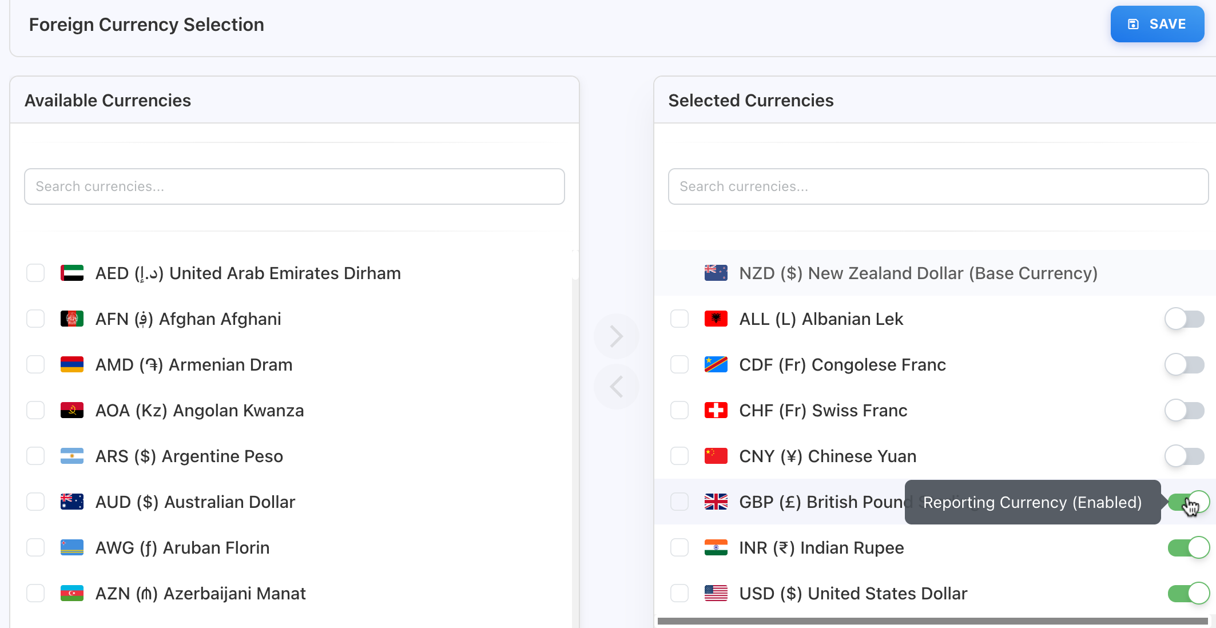Click the United Arab Emirates flag icon
Image resolution: width=1216 pixels, height=628 pixels.
[72, 273]
